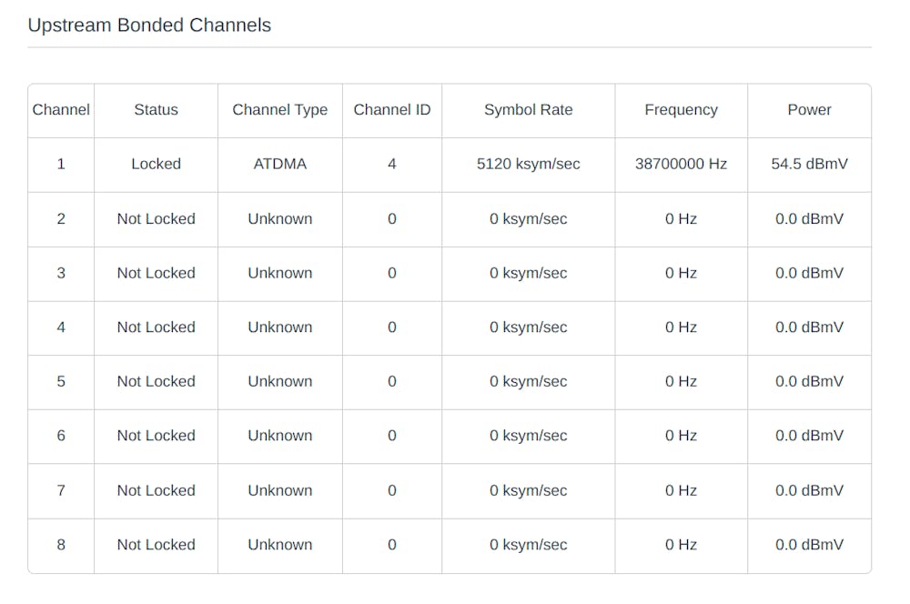Select Not Locked status in channel 2 row
This screenshot has height=604, width=910.
tap(156, 219)
